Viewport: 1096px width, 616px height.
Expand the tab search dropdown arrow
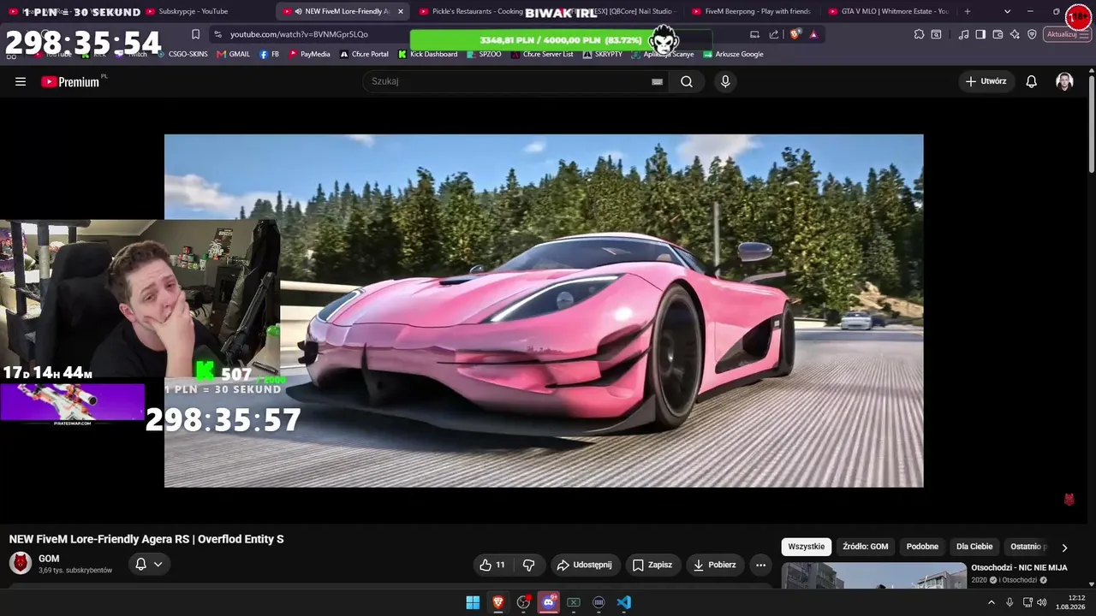[x=1007, y=11]
